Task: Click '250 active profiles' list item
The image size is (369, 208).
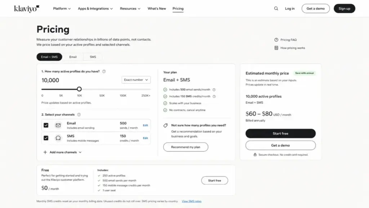Action: 114,176
